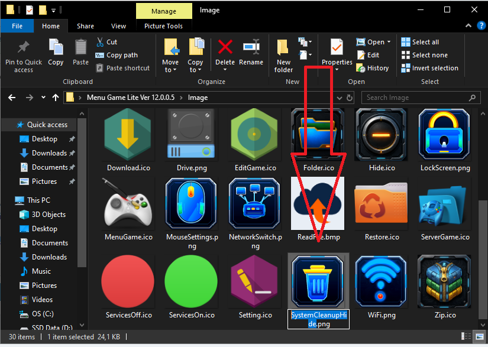Click the red Delete X icon
The image size is (488, 347).
pyautogui.click(x=225, y=47)
